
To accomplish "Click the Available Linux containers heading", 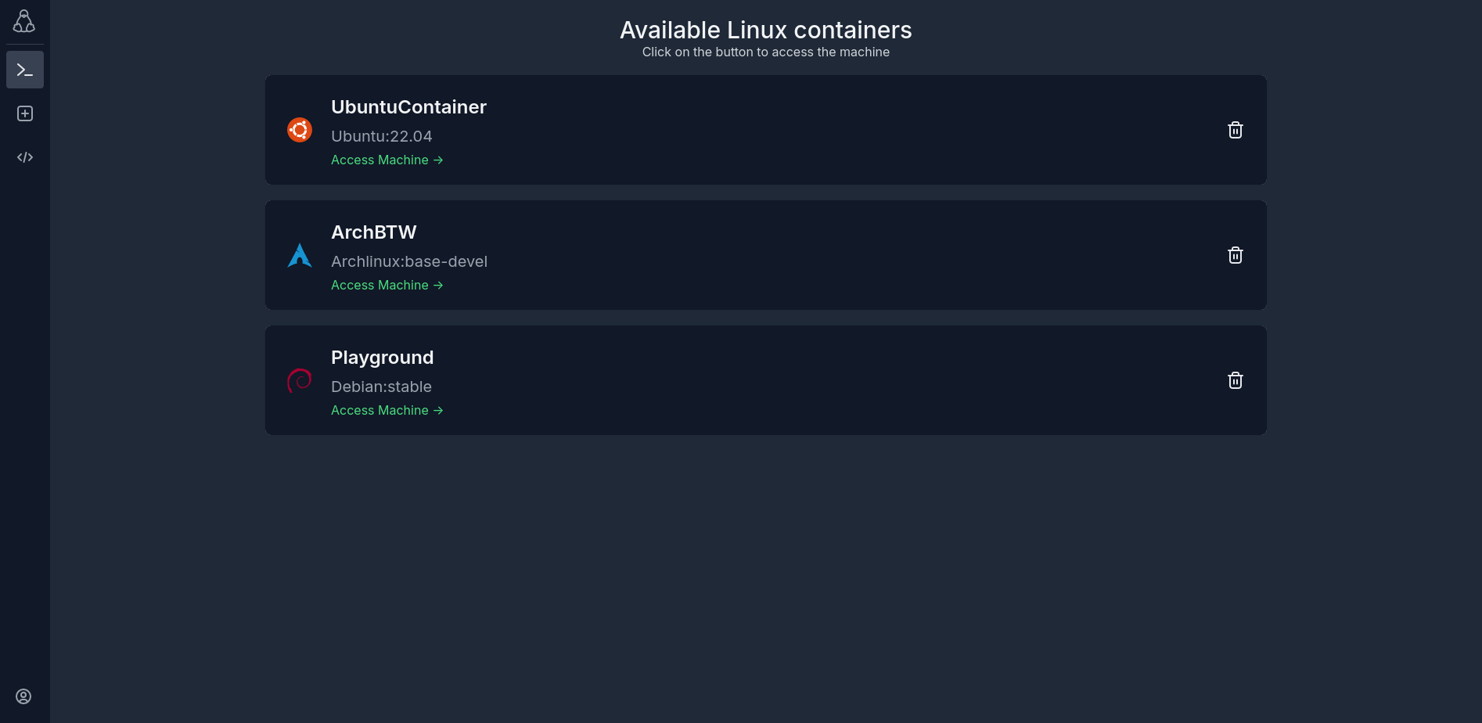I will pyautogui.click(x=765, y=30).
